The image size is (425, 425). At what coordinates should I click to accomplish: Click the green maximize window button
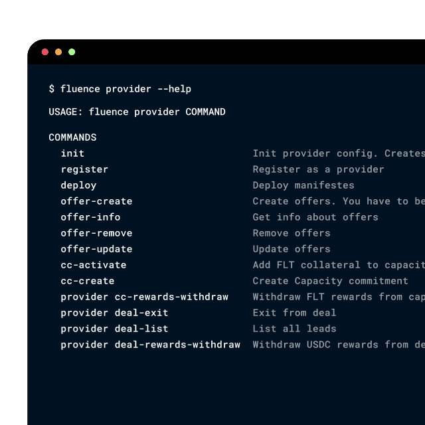pyautogui.click(x=72, y=52)
